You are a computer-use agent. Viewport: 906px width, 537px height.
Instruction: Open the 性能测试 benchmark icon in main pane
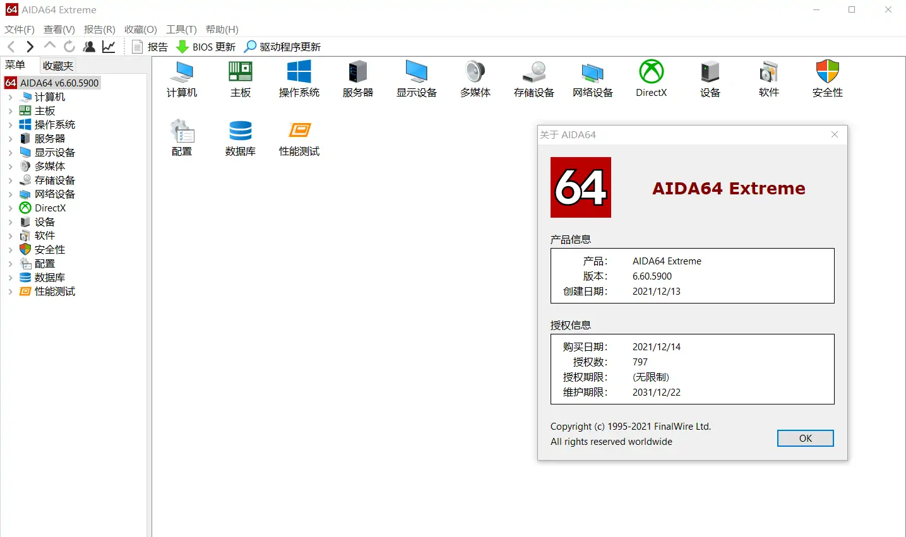pos(299,138)
